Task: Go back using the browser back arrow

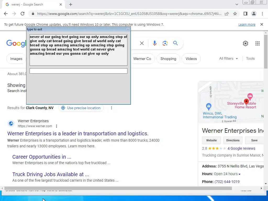Action: click(6, 14)
